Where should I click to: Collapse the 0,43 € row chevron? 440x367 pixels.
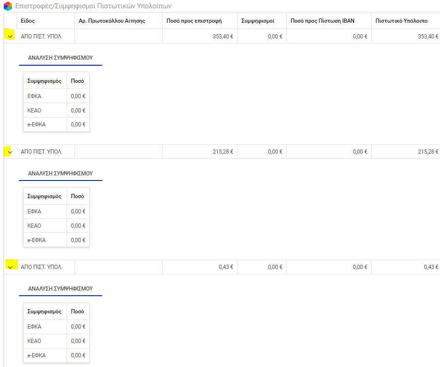(10, 267)
